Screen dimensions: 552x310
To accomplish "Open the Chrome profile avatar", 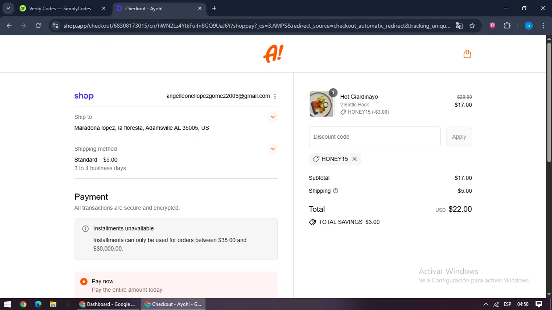I will [528, 26].
